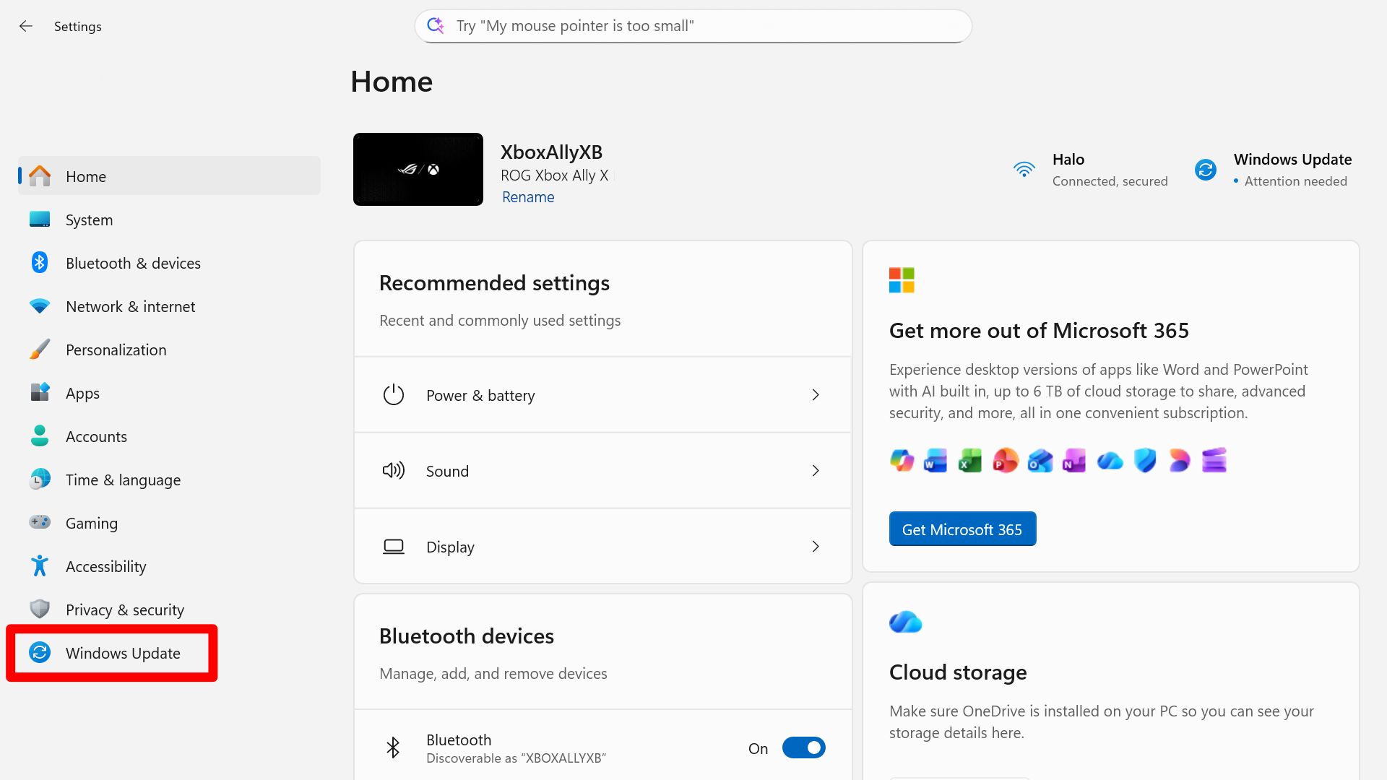Click the OneDrive cloud icon in Cloud storage card
1387x780 pixels.
(x=904, y=621)
